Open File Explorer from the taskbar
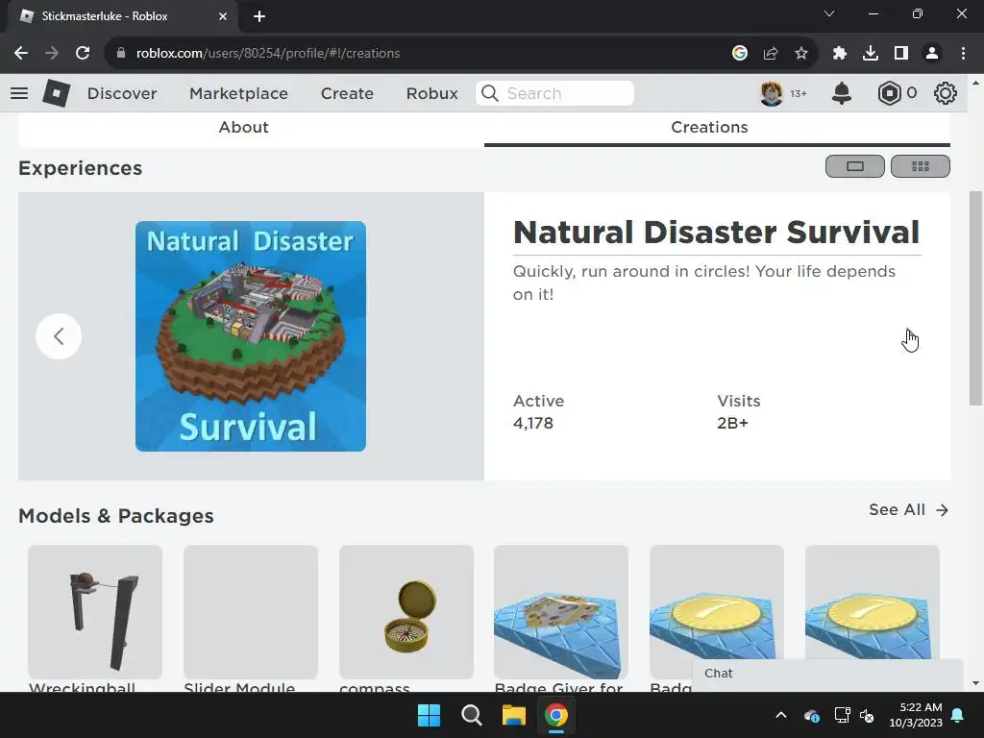Image resolution: width=984 pixels, height=738 pixels. [x=513, y=715]
